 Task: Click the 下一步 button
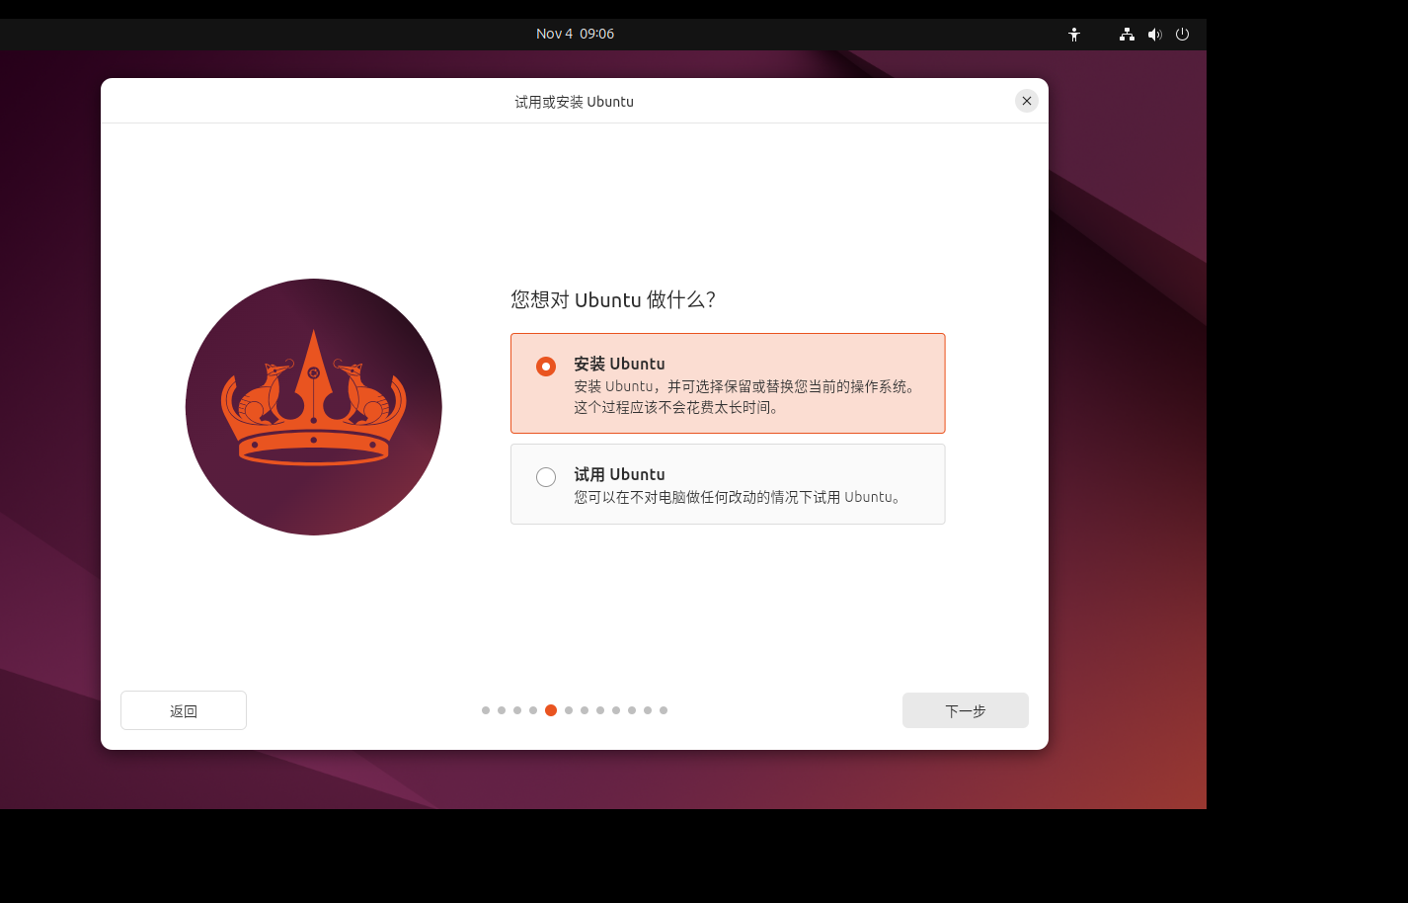(x=965, y=710)
